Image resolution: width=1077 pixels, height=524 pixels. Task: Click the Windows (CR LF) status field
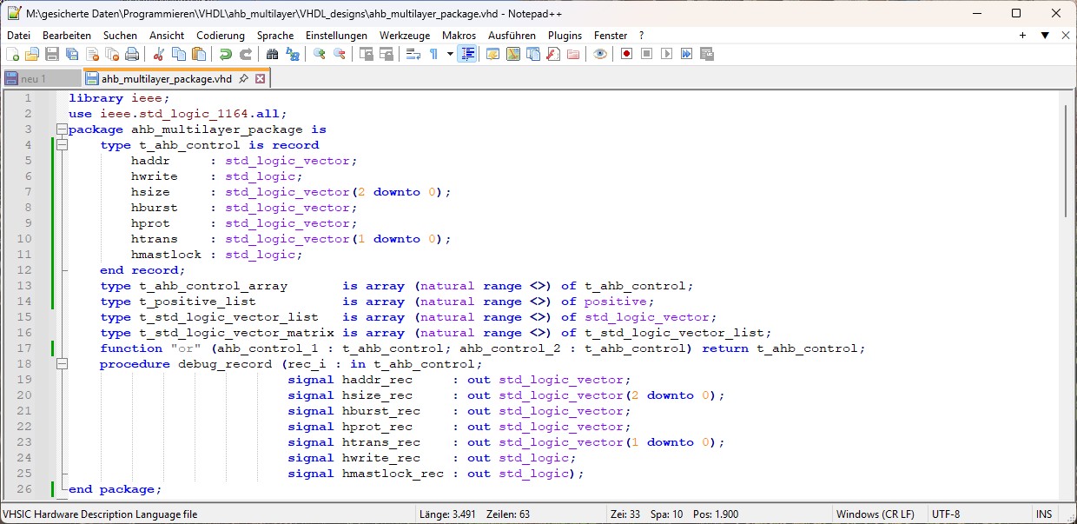pos(875,514)
